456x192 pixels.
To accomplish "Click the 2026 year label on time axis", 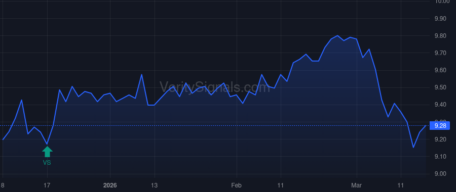I will [x=110, y=185].
